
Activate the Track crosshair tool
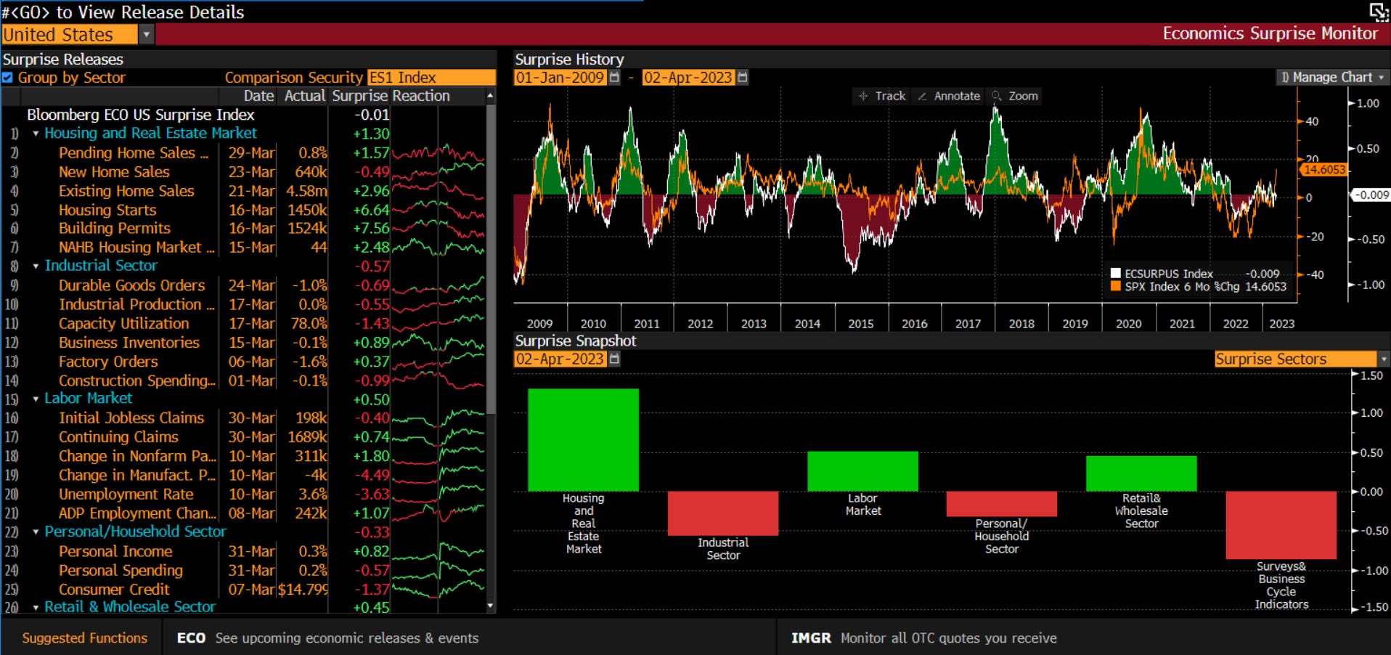click(881, 96)
